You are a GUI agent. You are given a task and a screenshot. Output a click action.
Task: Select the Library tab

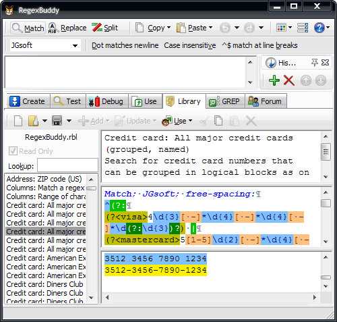coord(184,101)
